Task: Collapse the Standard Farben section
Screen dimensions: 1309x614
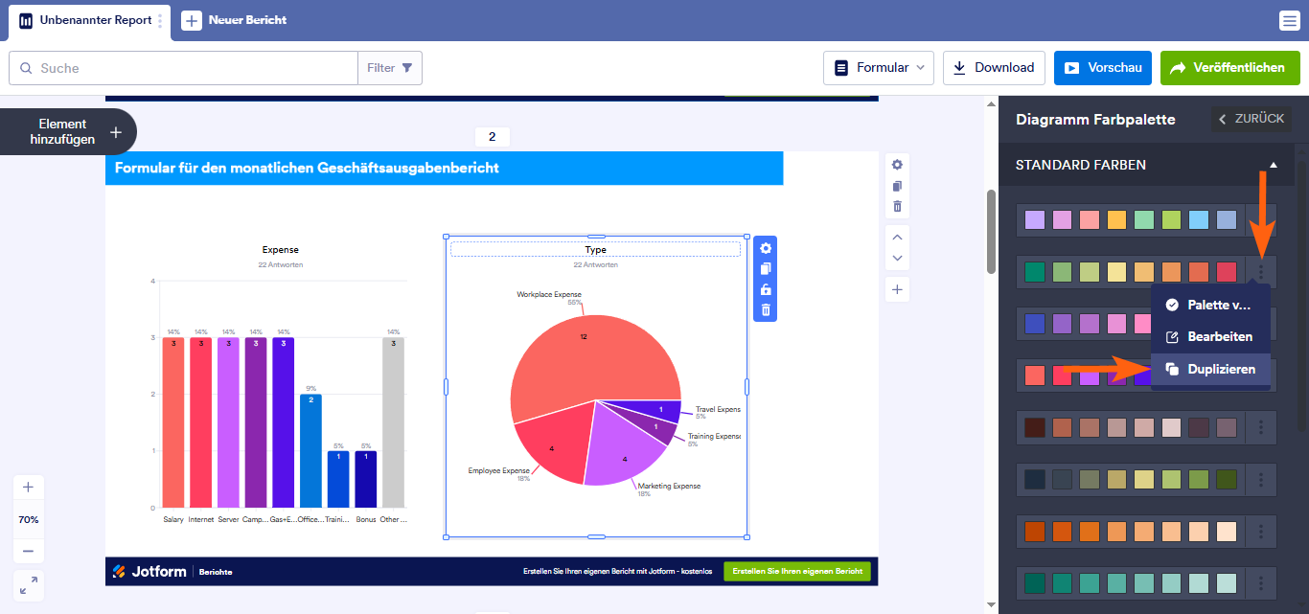Action: point(1273,165)
